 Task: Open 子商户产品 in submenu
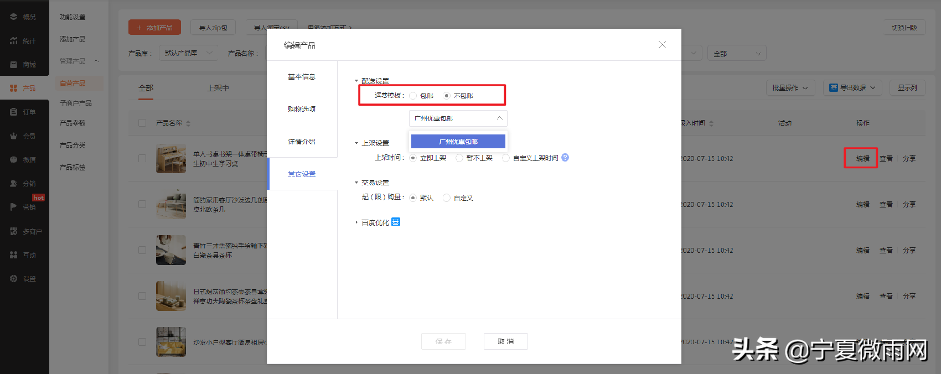[x=76, y=103]
